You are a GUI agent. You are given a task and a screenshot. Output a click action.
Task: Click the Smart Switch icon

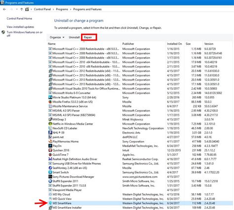50,173
